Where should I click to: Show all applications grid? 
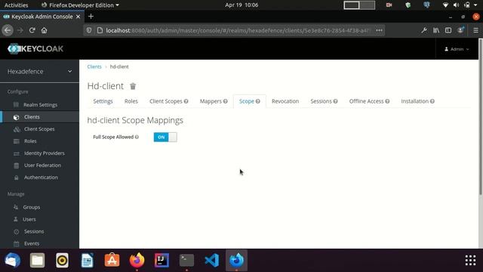pyautogui.click(x=470, y=260)
